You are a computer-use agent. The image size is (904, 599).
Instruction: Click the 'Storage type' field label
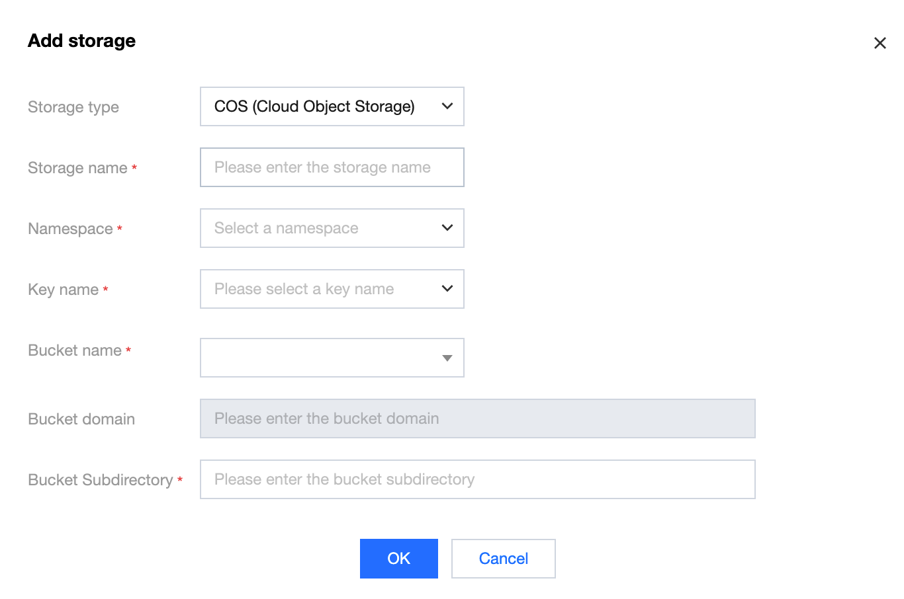pos(73,107)
